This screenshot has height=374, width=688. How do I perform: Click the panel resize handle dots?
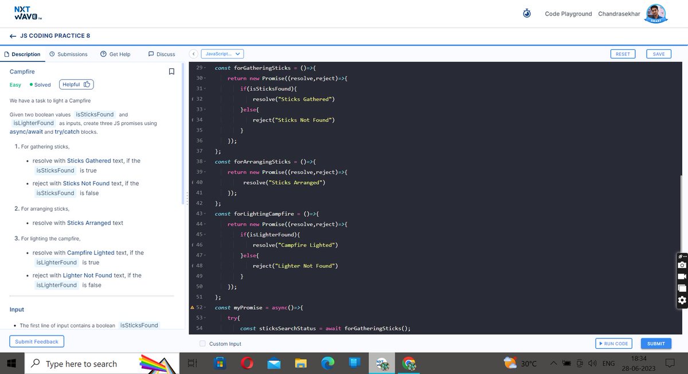(187, 198)
